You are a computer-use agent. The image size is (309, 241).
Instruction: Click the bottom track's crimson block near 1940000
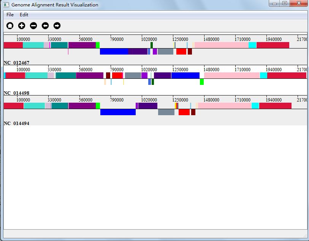275,106
